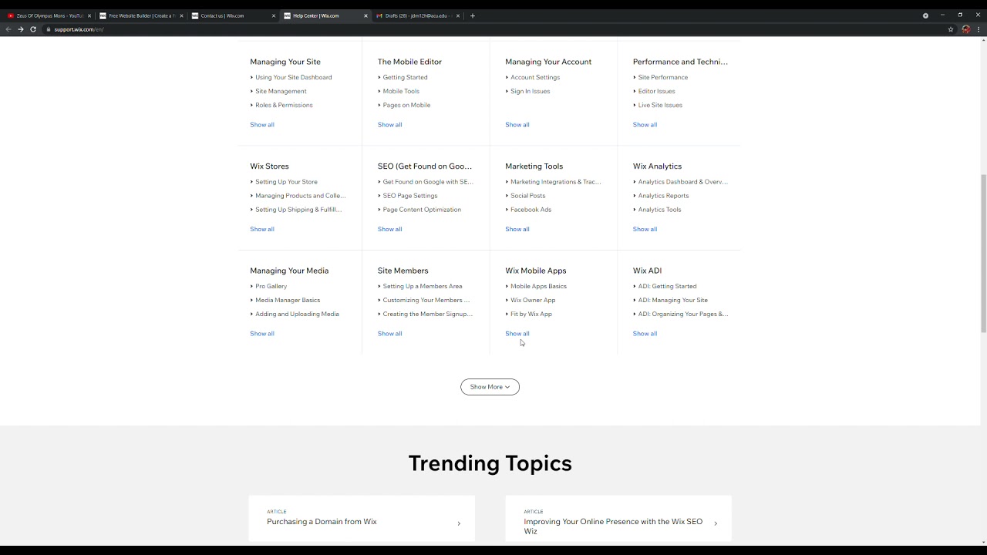
Task: Show all under SEO section
Action: coord(389,229)
